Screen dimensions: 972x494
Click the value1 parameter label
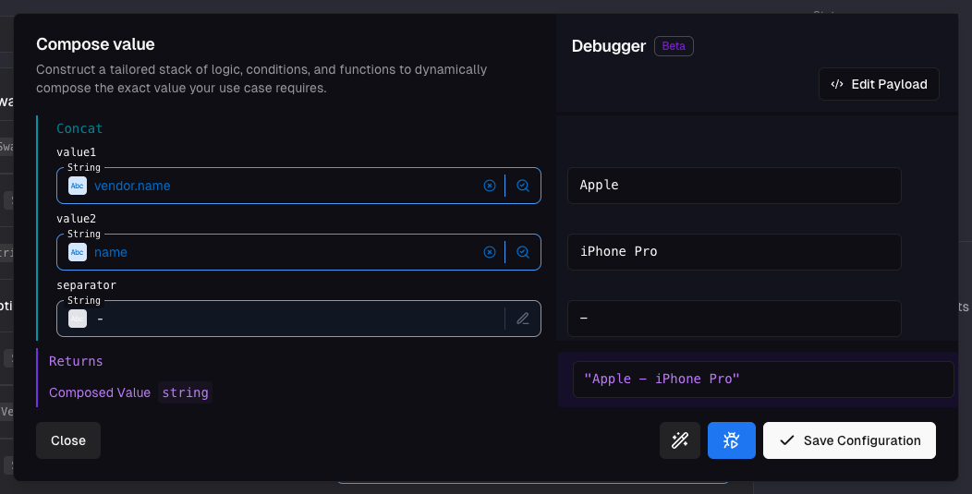click(x=77, y=151)
